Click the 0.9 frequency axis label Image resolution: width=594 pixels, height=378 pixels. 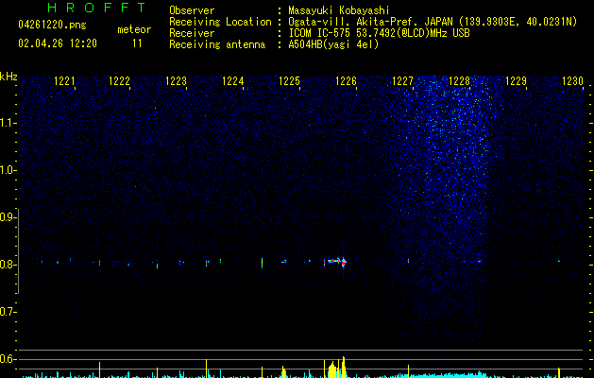tap(8, 217)
